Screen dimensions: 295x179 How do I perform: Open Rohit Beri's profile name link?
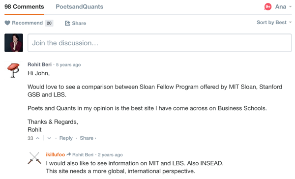coord(39,64)
